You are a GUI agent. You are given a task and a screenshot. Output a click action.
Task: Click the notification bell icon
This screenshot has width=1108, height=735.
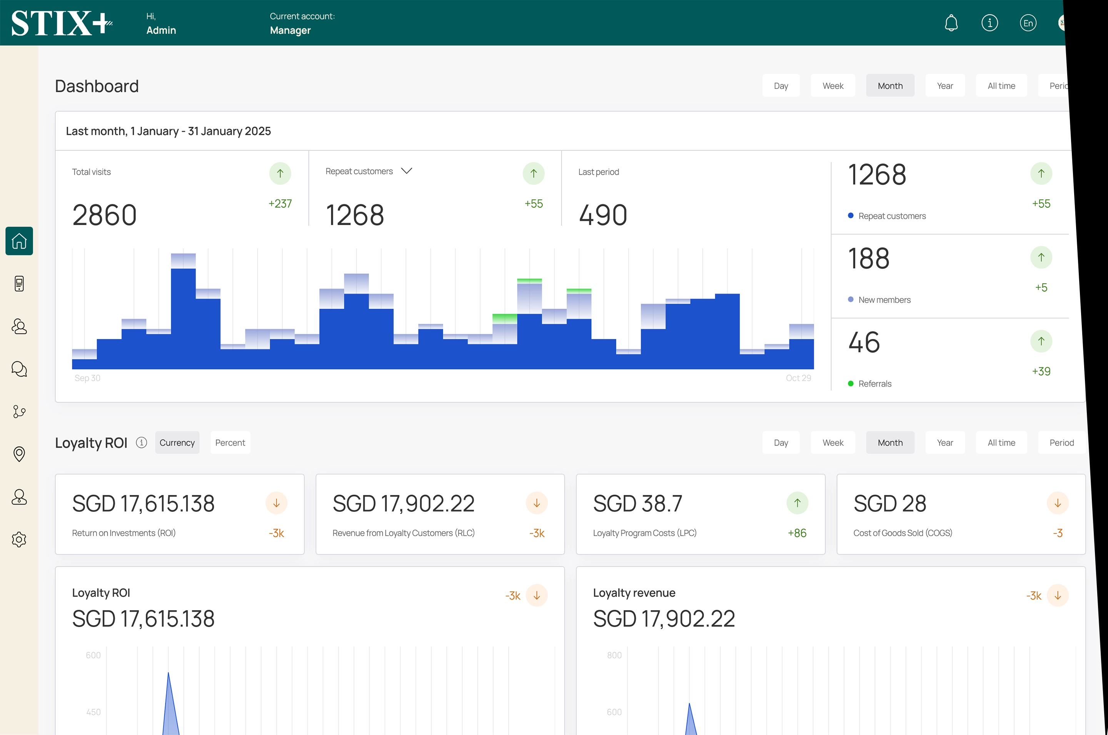951,23
